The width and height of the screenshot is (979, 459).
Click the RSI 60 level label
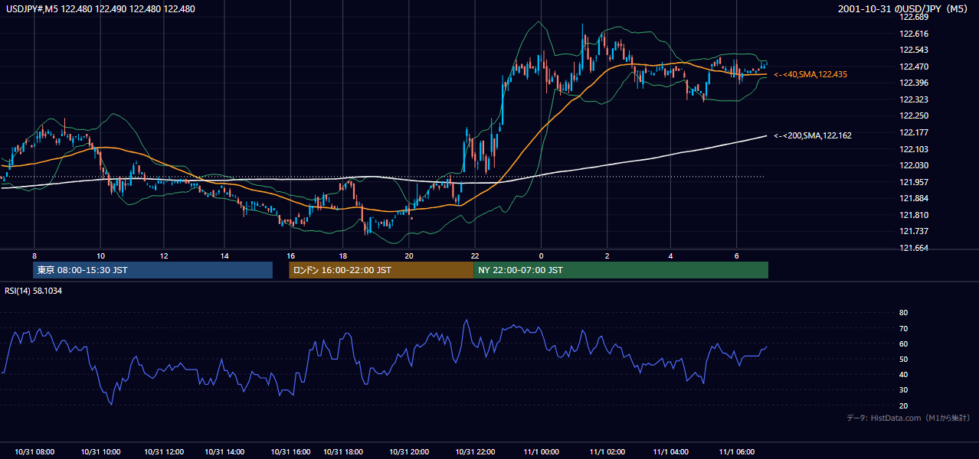point(903,343)
